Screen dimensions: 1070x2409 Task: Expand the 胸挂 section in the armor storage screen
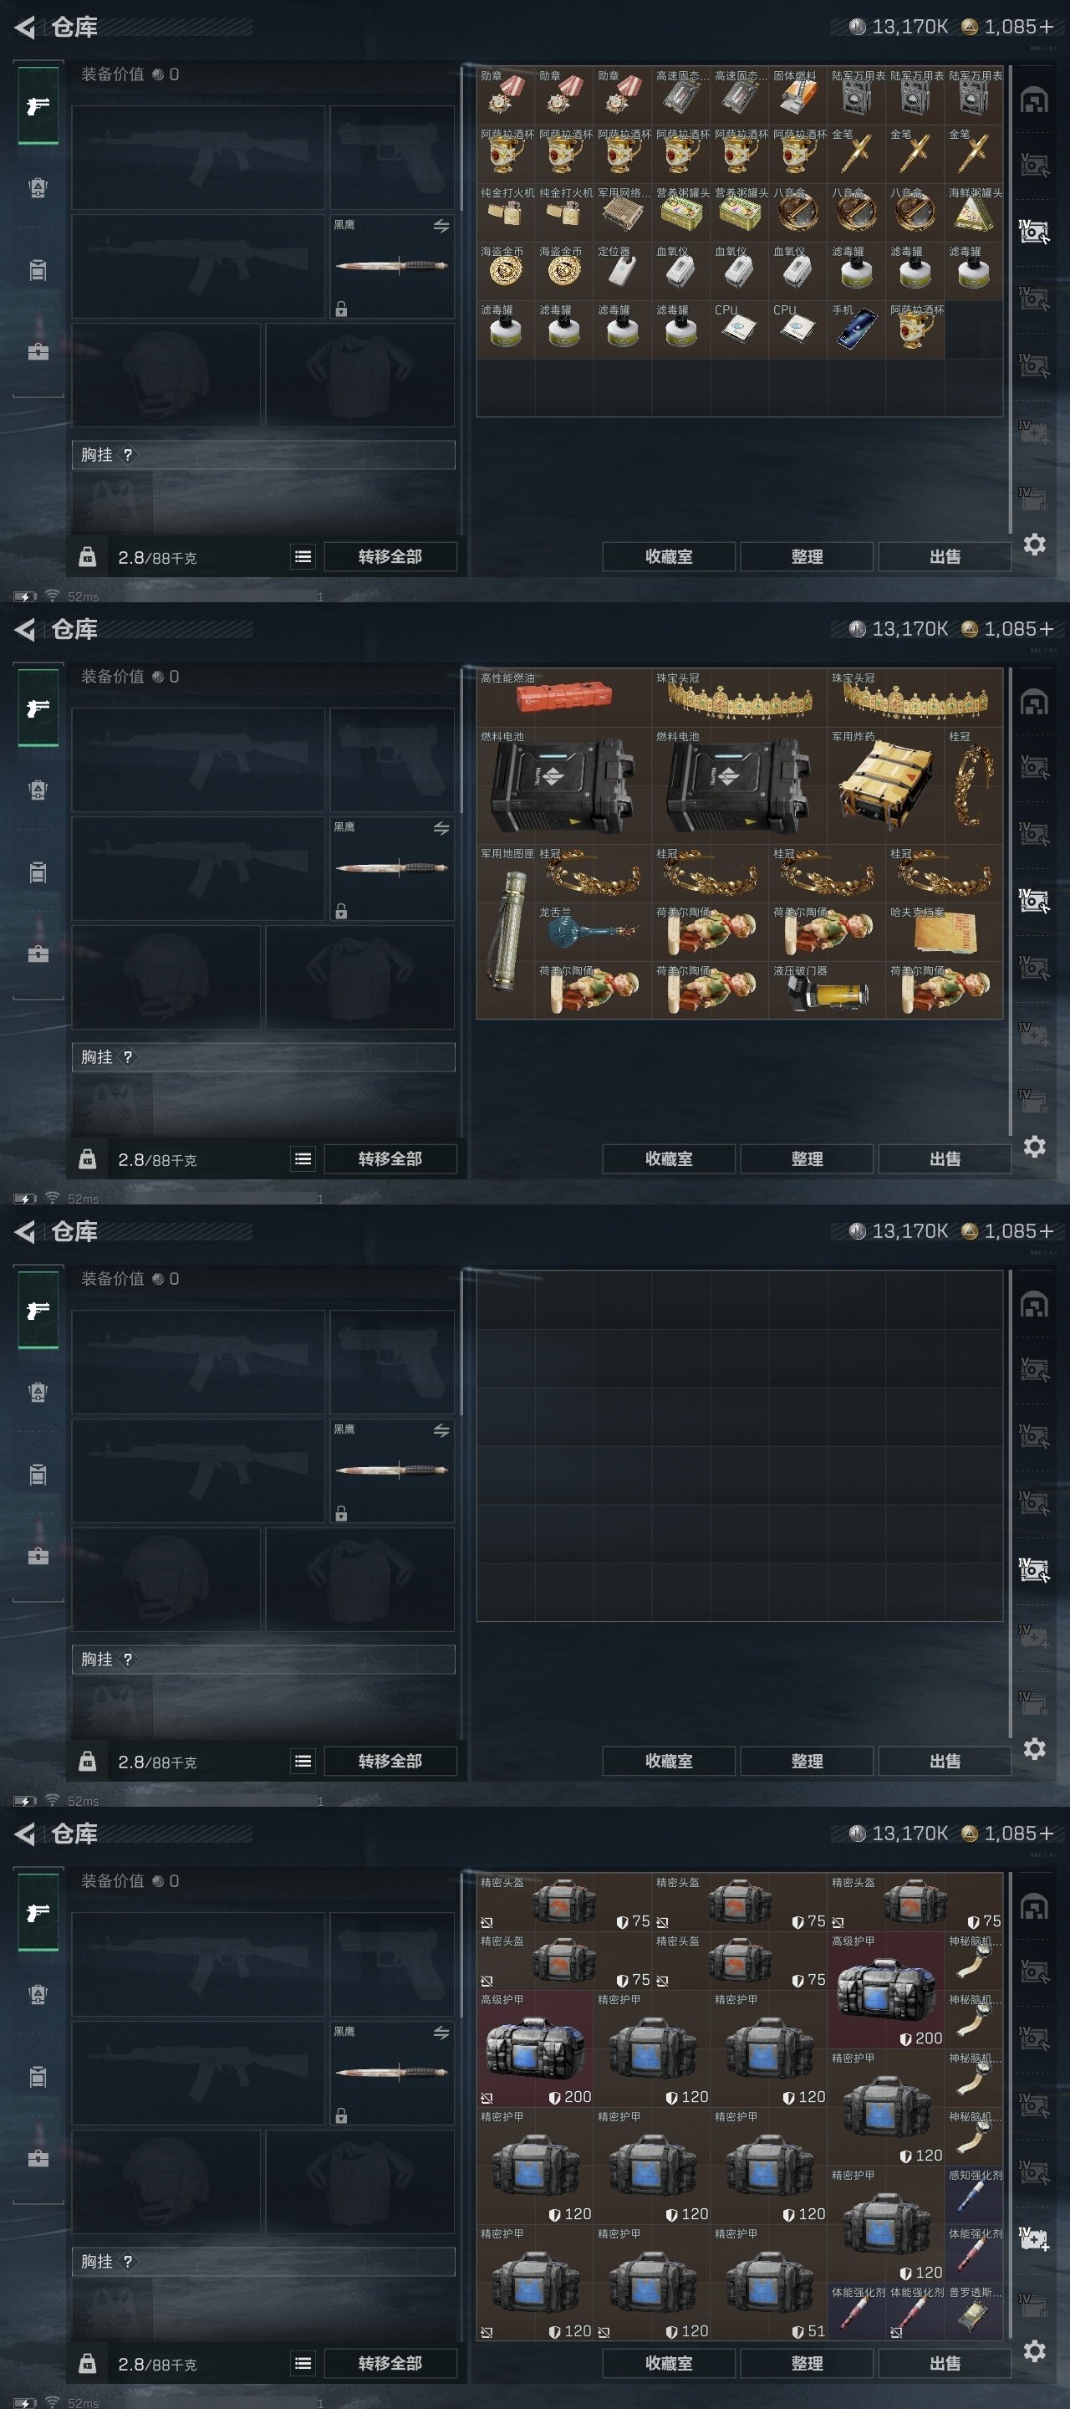pyautogui.click(x=263, y=2261)
